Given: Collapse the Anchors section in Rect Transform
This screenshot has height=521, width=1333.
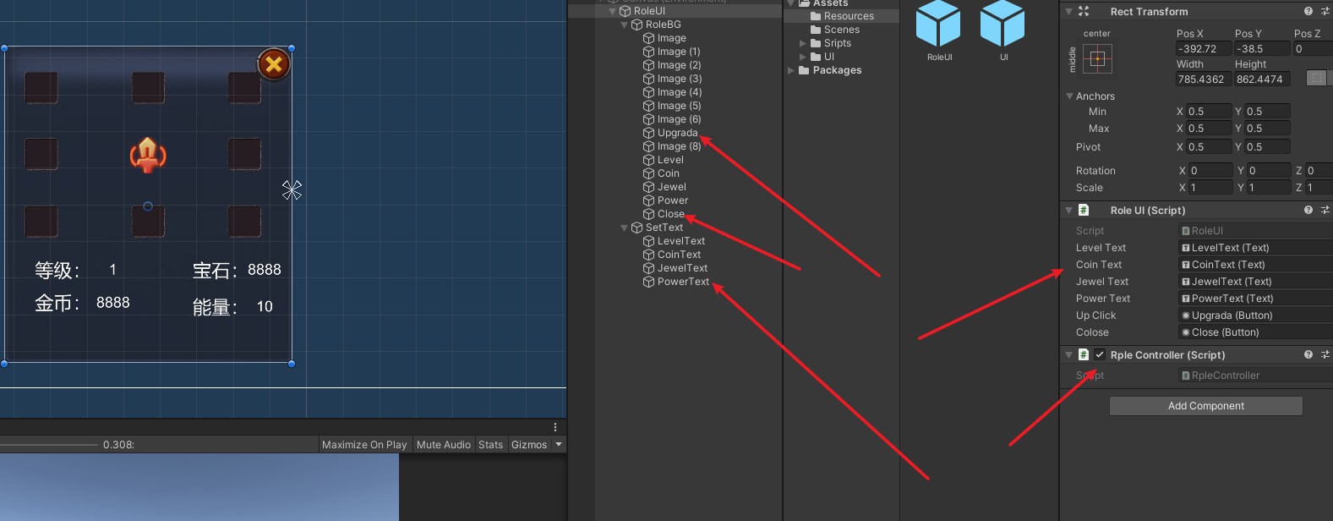Looking at the screenshot, I should point(1069,96).
